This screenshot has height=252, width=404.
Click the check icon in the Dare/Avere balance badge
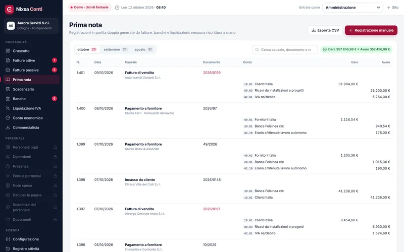click(x=325, y=49)
